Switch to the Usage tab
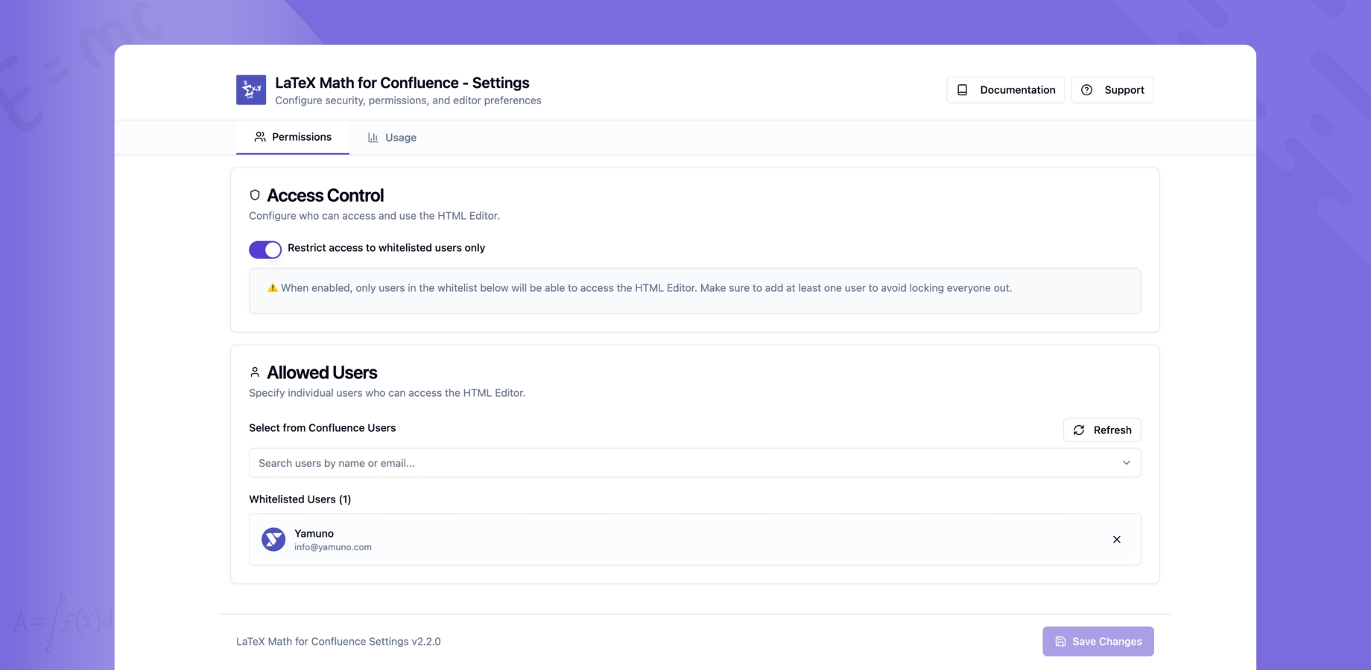The image size is (1371, 670). click(393, 137)
